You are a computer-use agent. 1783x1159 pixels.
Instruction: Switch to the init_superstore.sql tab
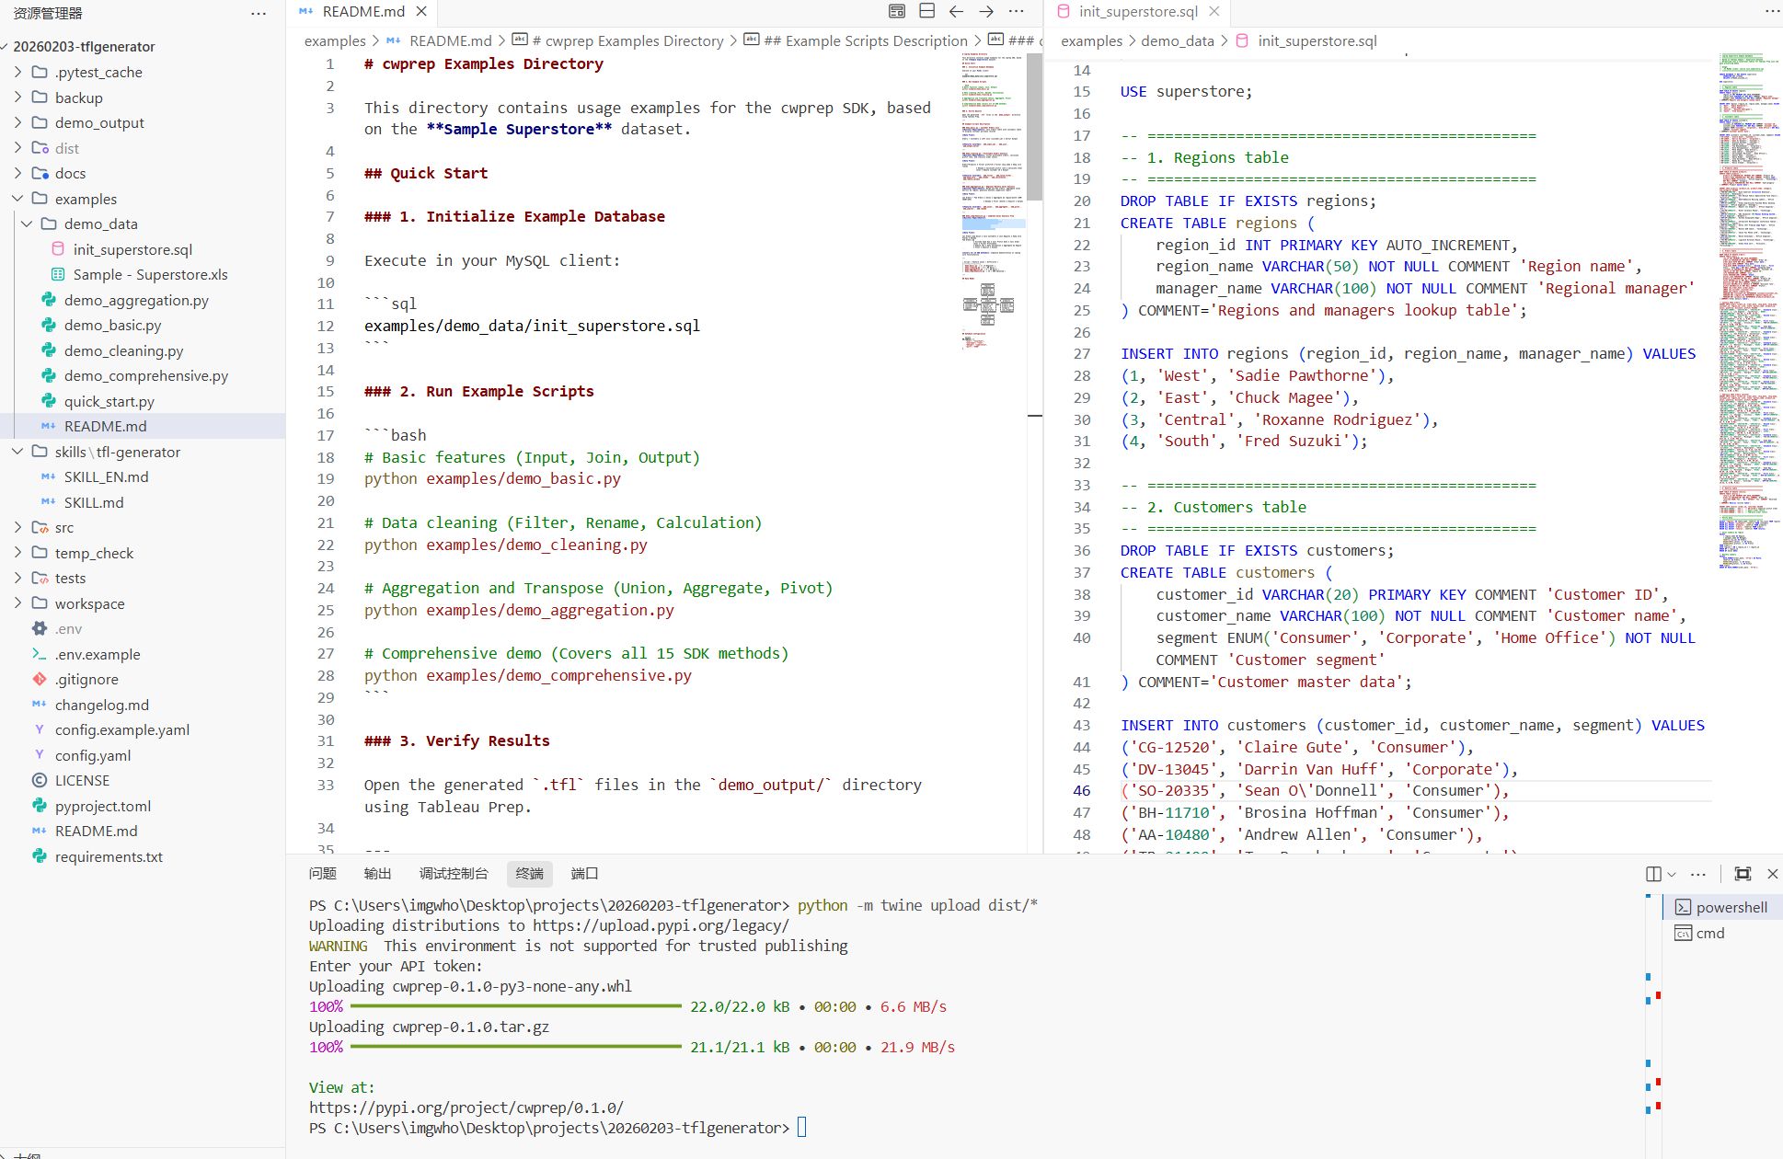[x=1138, y=12]
